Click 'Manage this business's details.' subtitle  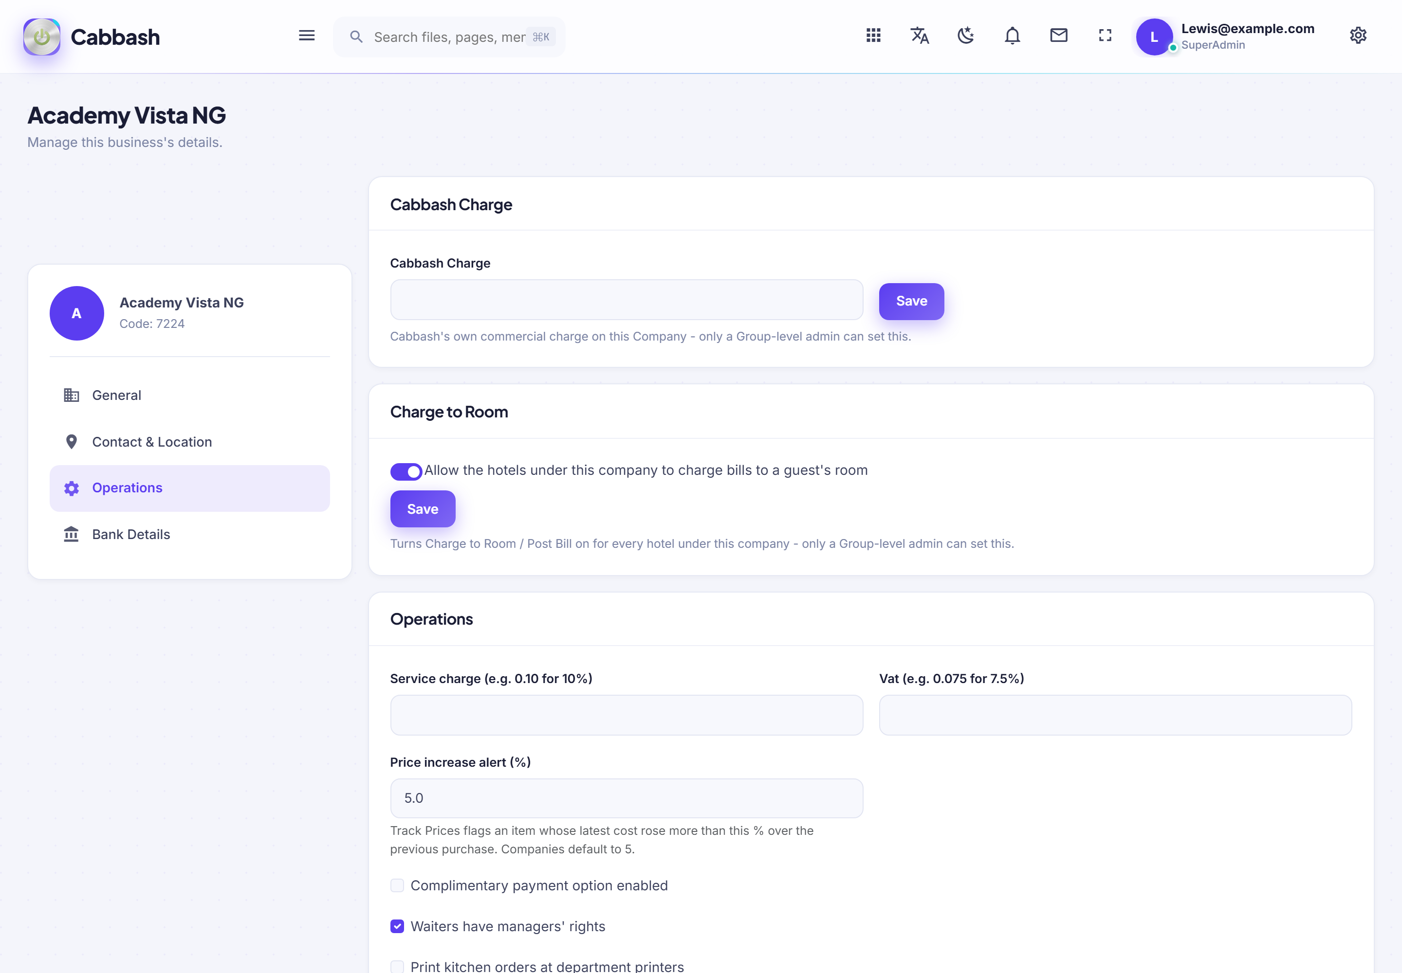[125, 142]
